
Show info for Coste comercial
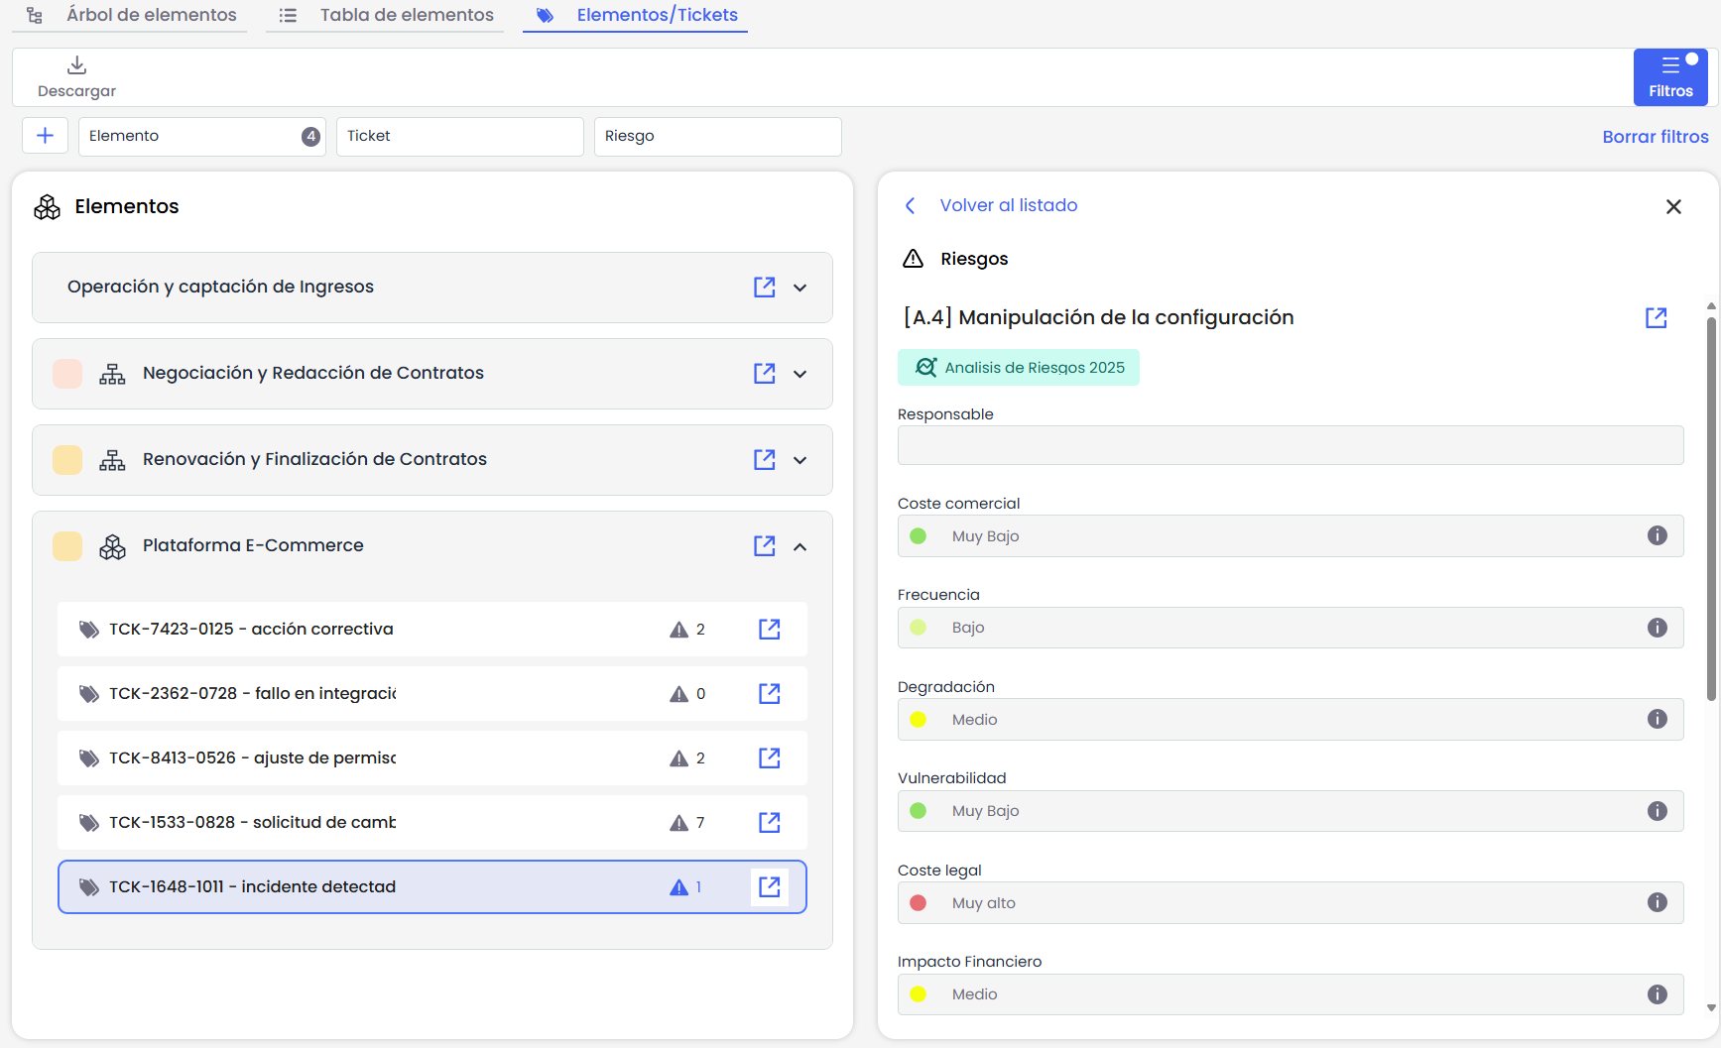click(1657, 536)
